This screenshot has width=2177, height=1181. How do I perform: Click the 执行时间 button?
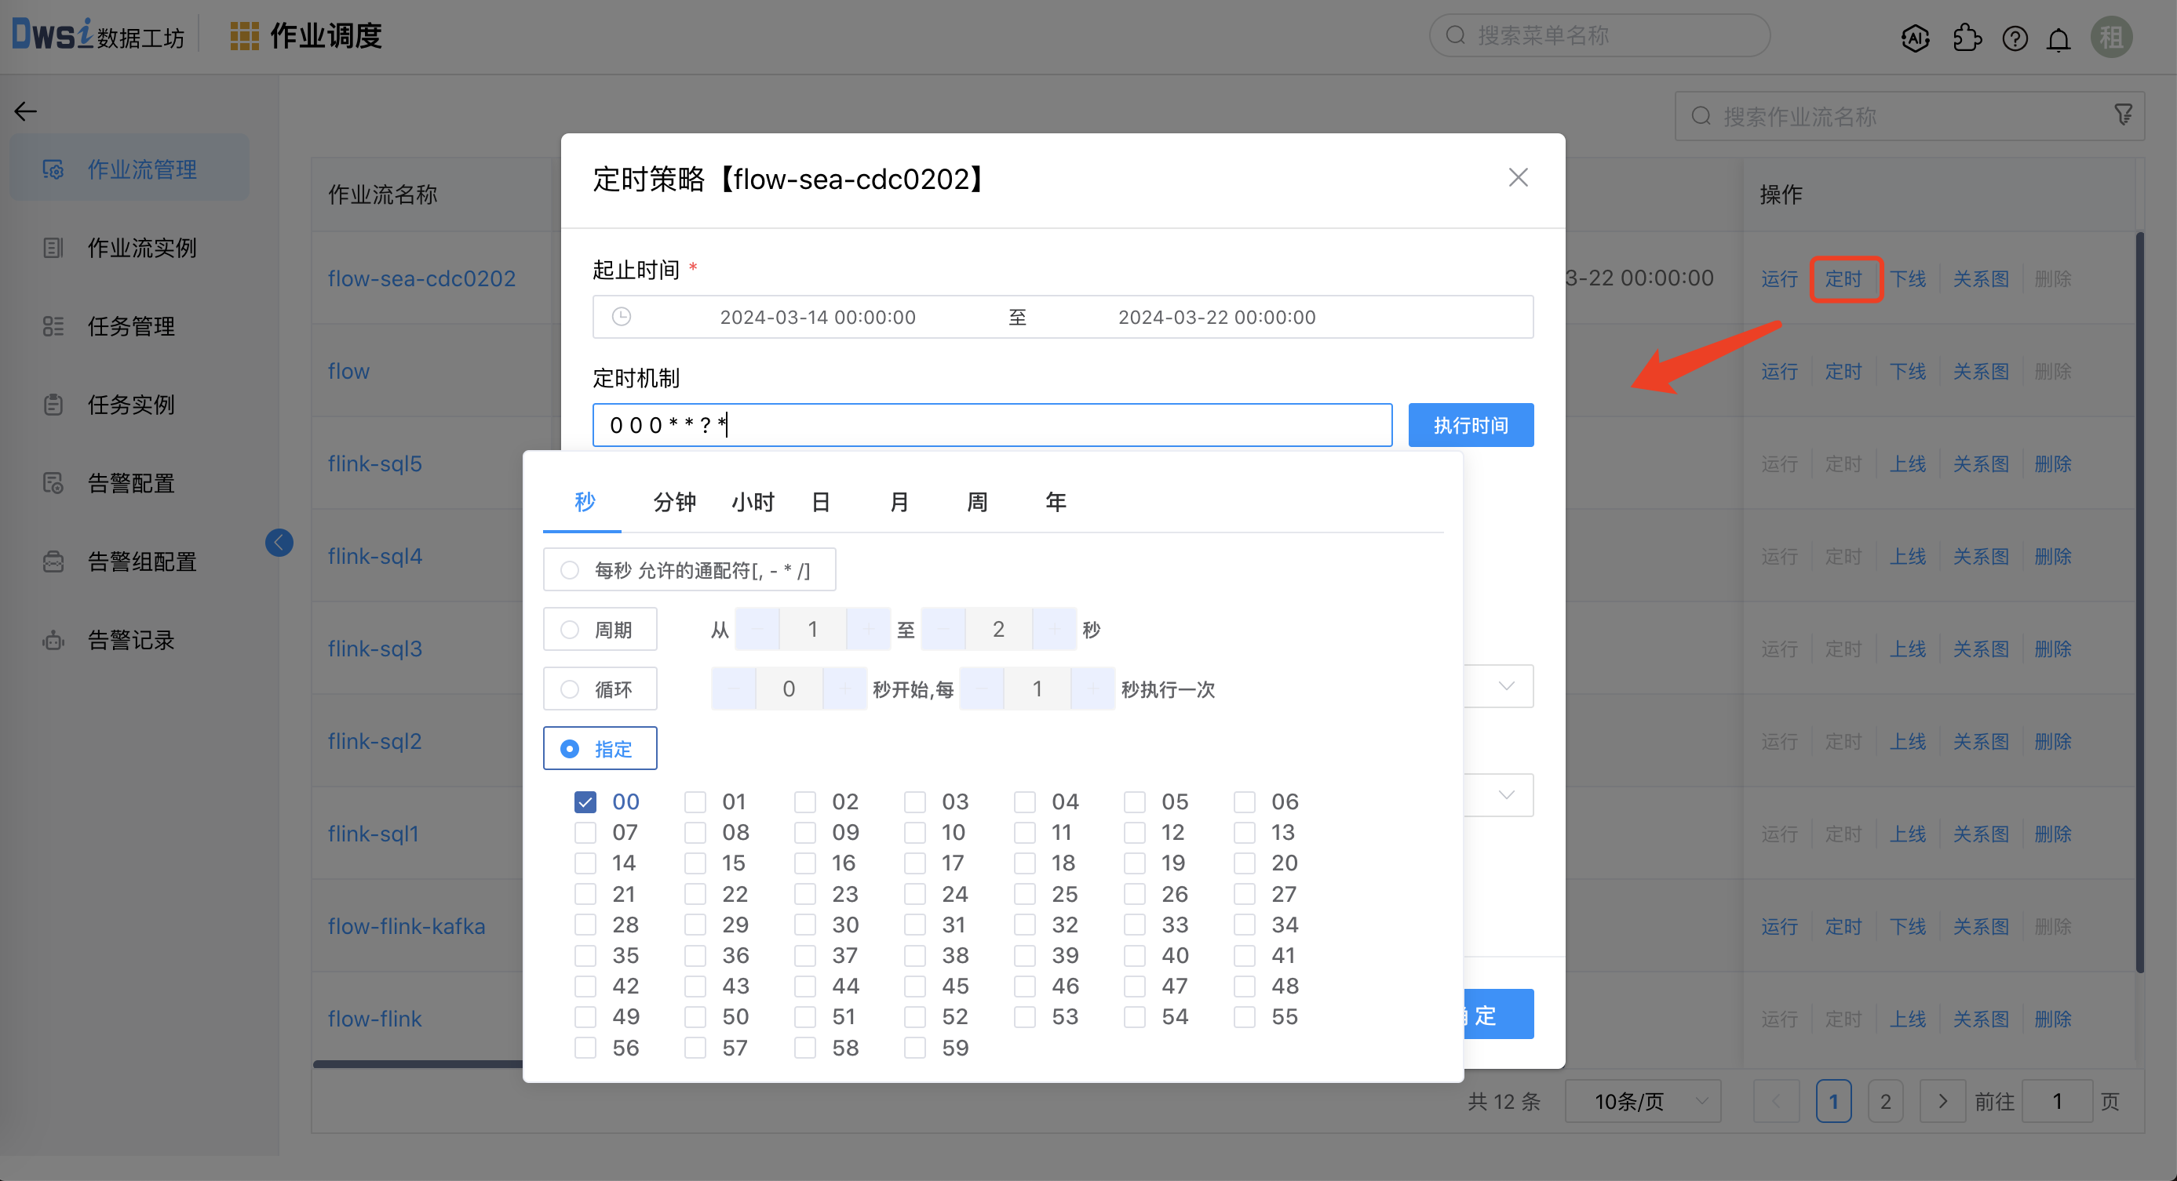[1470, 424]
